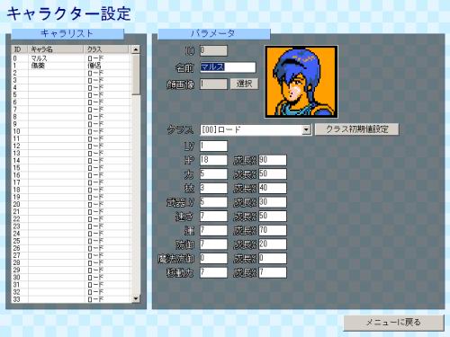This screenshot has width=450, height=337.
Task: Select the character row with ID 27
Action: click(71, 255)
